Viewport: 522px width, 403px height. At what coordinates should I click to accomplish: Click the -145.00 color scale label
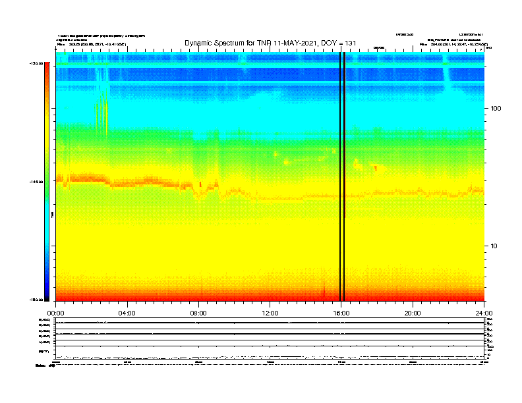pyautogui.click(x=36, y=182)
